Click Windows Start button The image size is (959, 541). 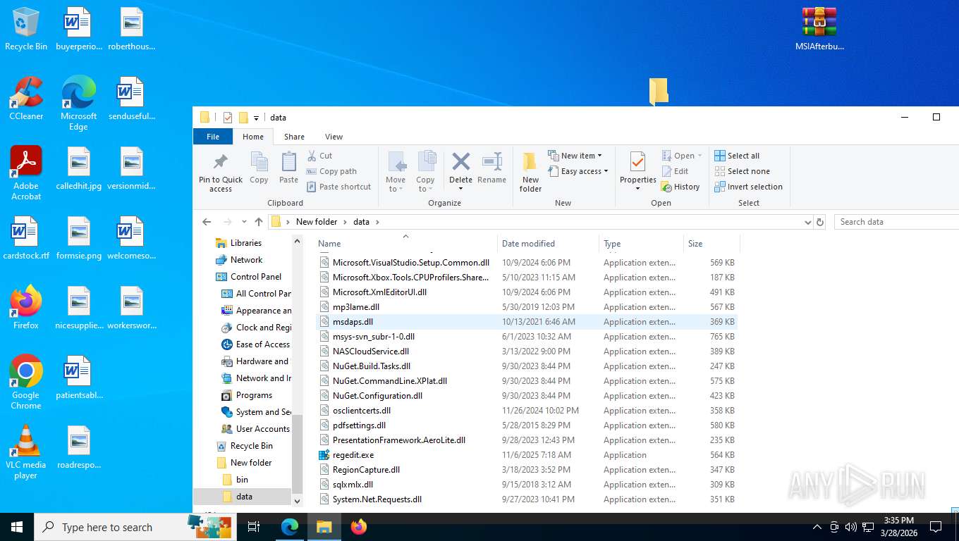(17, 527)
